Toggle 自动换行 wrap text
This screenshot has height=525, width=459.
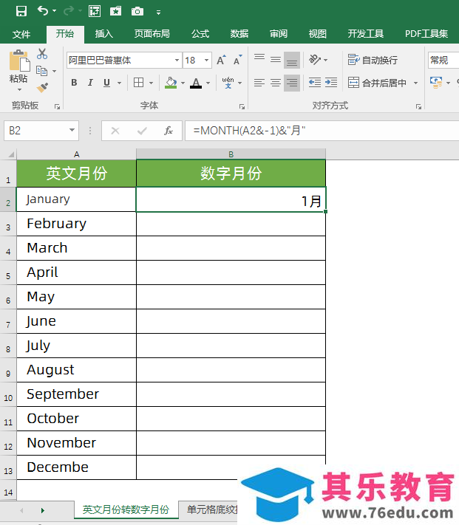(x=373, y=60)
